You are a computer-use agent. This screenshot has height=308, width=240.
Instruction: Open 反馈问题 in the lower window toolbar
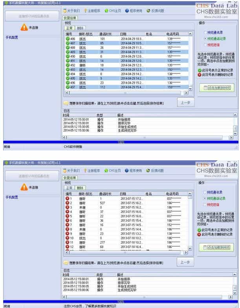click(155, 170)
